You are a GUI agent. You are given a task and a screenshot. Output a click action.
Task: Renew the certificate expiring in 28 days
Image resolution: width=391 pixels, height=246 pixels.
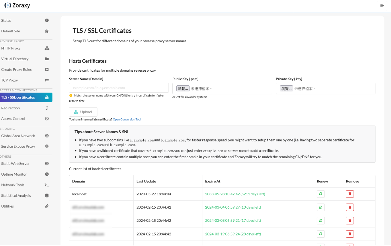tap(321, 234)
